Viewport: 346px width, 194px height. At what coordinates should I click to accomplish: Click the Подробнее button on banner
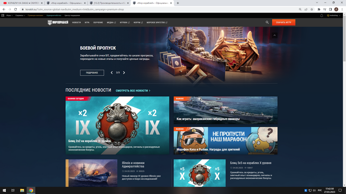click(92, 73)
